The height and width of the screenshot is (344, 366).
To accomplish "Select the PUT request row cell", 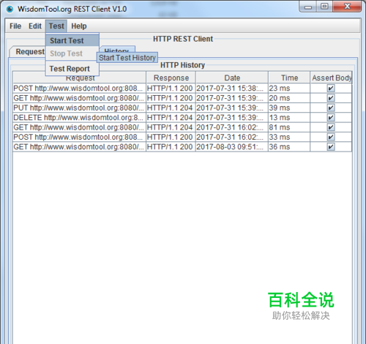I will (79, 108).
